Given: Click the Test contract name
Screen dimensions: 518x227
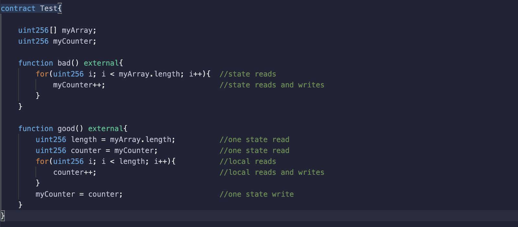Looking at the screenshot, I should coord(48,8).
